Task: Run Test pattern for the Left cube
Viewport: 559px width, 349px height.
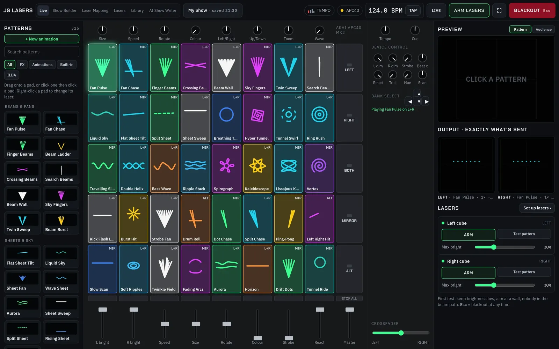Action: click(524, 234)
